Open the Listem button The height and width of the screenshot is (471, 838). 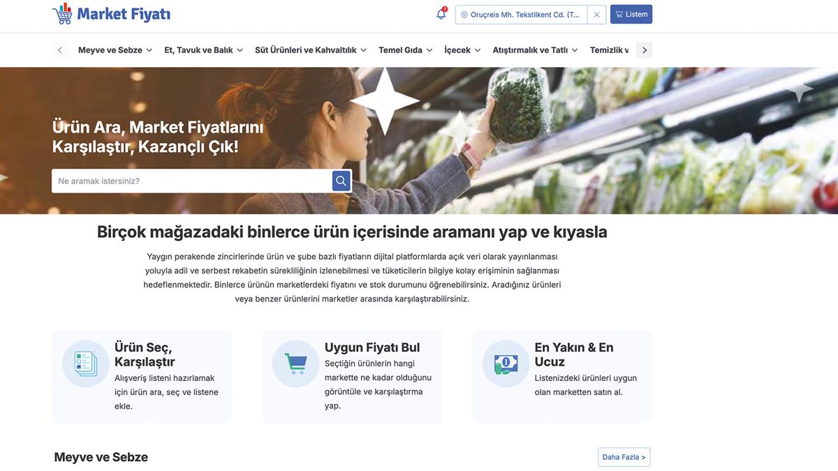pos(631,15)
